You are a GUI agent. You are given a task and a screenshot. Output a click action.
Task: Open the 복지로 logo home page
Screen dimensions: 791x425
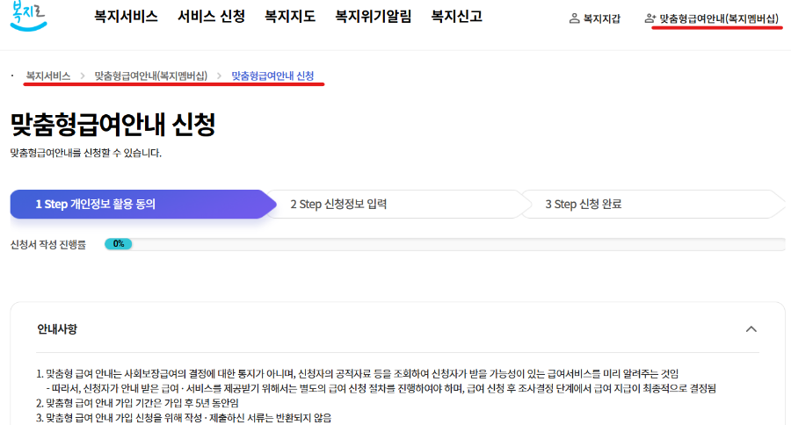(x=28, y=16)
